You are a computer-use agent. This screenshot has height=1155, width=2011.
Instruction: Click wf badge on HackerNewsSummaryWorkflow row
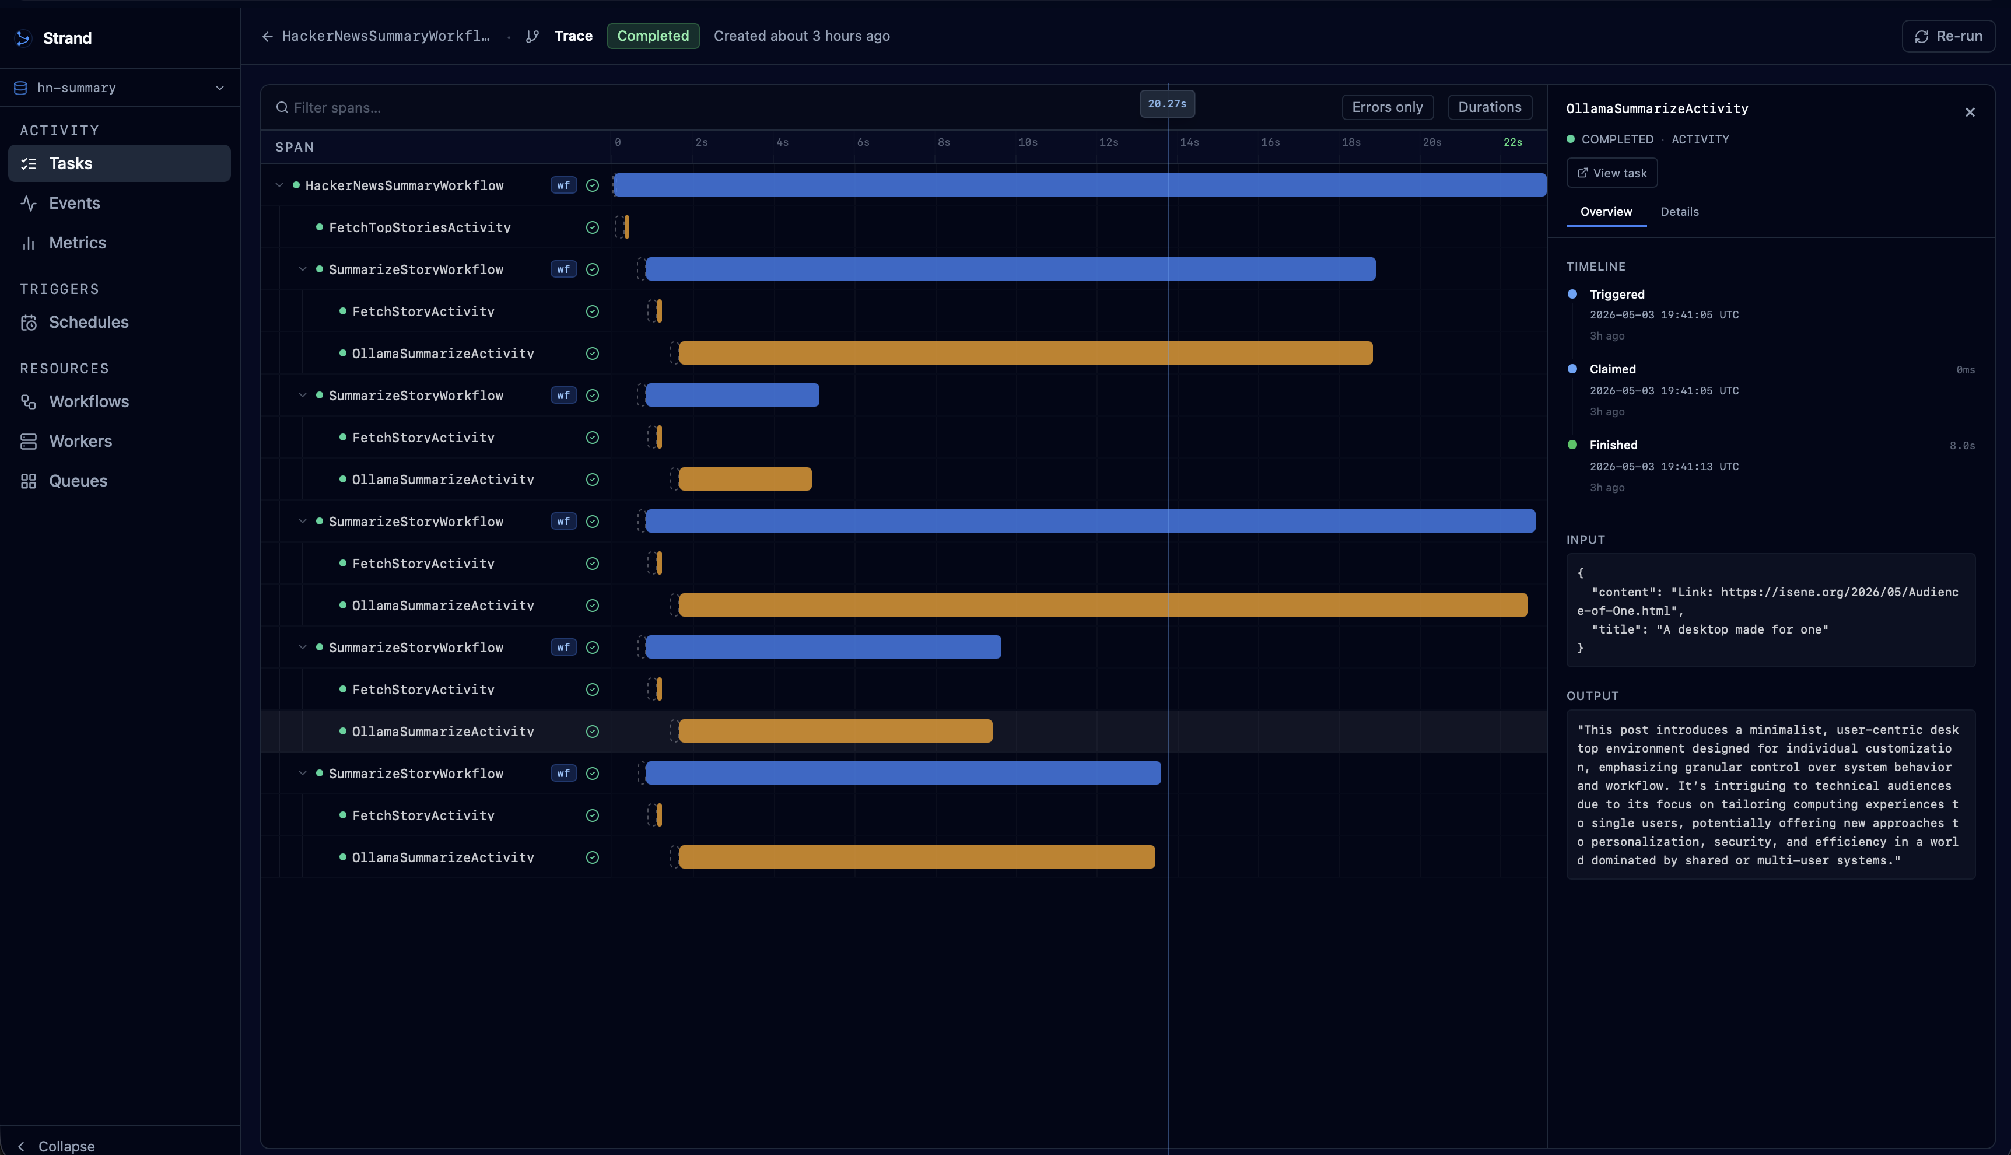(563, 185)
